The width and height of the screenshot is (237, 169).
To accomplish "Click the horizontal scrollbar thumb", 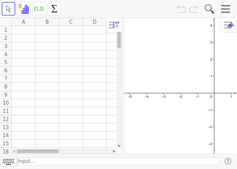I will point(38,151).
